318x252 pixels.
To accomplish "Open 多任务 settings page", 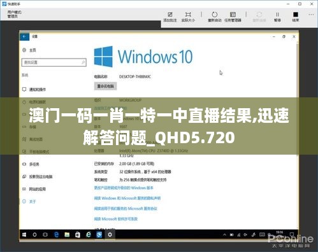I will 31,164.
